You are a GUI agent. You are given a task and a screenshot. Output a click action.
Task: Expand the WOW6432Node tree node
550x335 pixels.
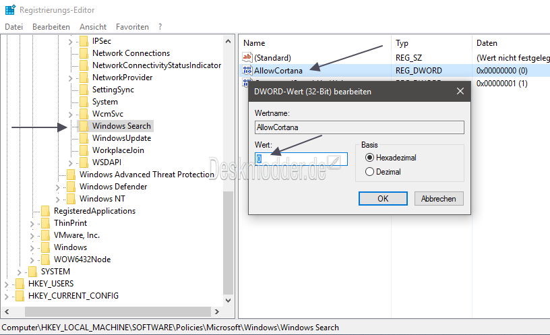(x=32, y=260)
